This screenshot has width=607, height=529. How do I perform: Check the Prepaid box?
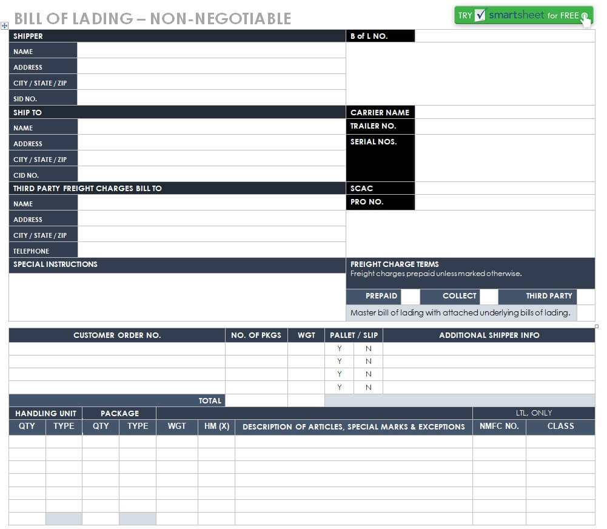tap(410, 297)
